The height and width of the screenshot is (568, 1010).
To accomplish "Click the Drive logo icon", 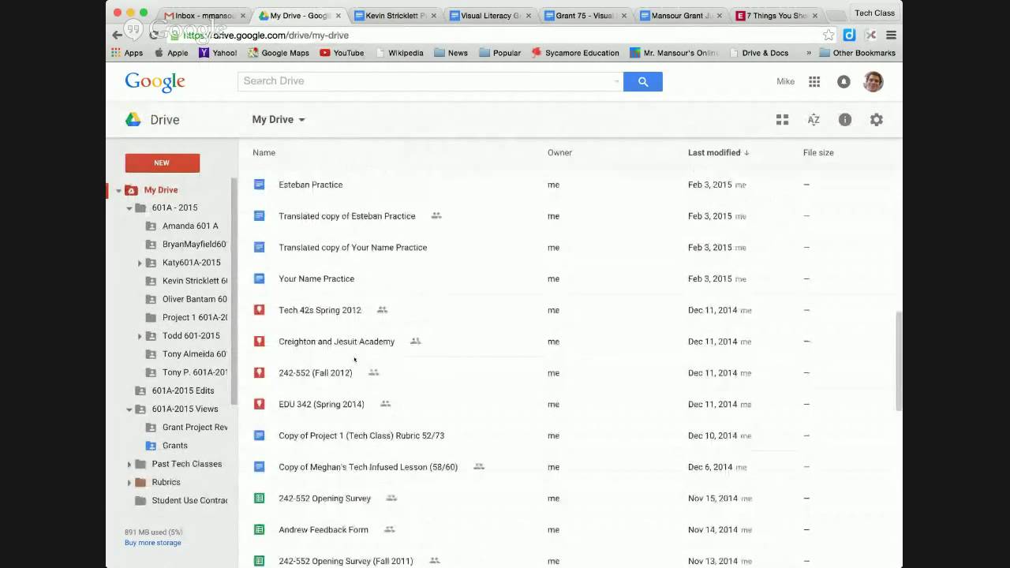I will tap(133, 120).
